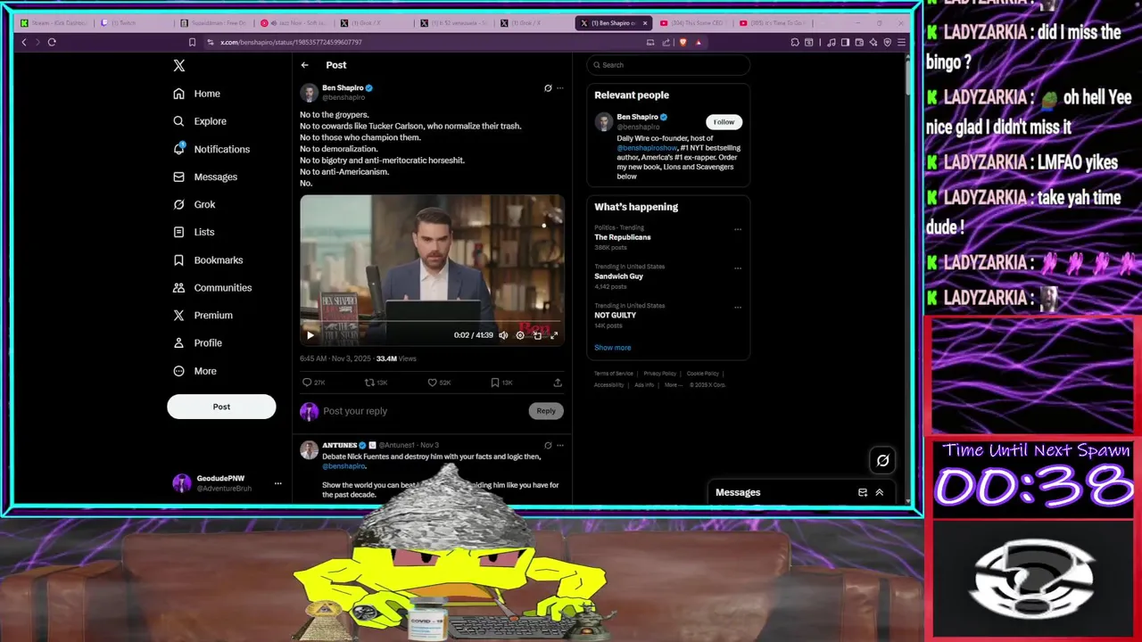Enter fullscreen on the video

click(x=554, y=335)
